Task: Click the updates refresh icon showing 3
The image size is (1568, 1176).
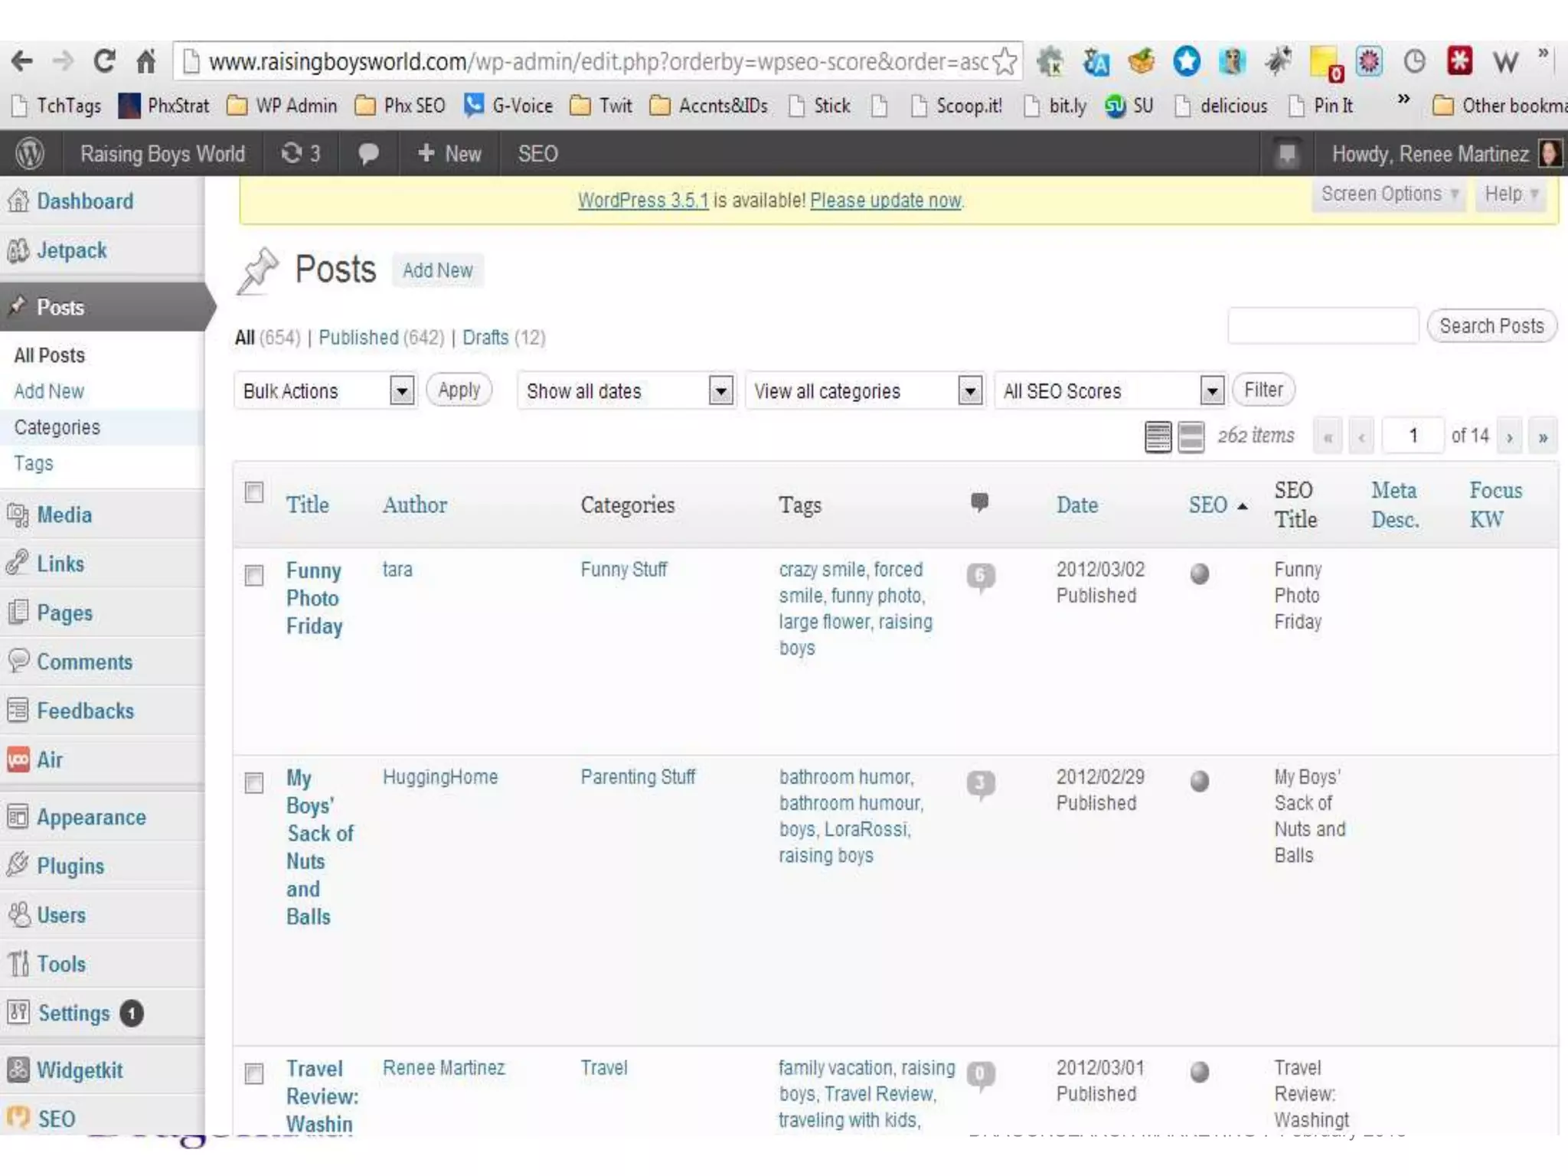Action: (292, 154)
